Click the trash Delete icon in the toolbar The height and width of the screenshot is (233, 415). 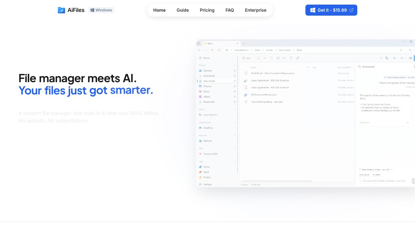tap(291, 58)
